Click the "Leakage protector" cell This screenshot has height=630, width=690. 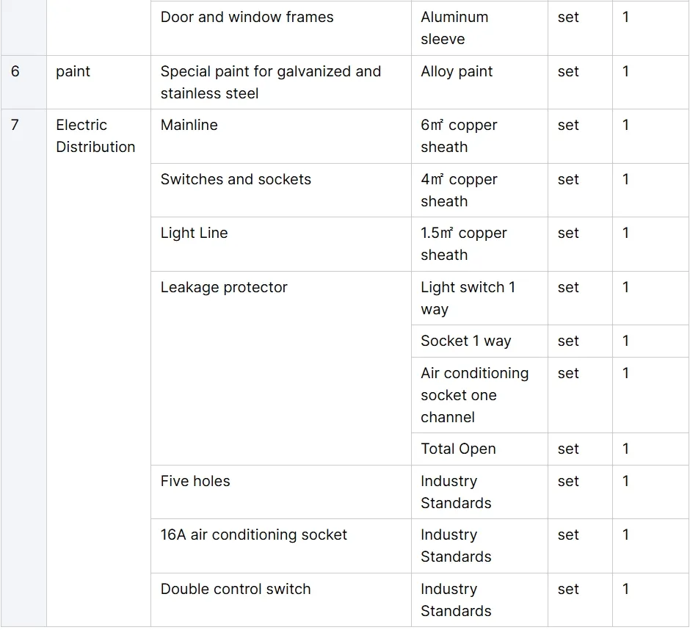tap(224, 288)
